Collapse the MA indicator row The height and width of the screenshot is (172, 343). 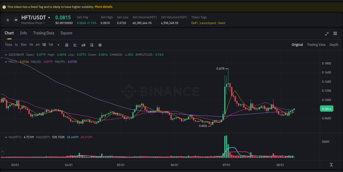click(x=6, y=62)
